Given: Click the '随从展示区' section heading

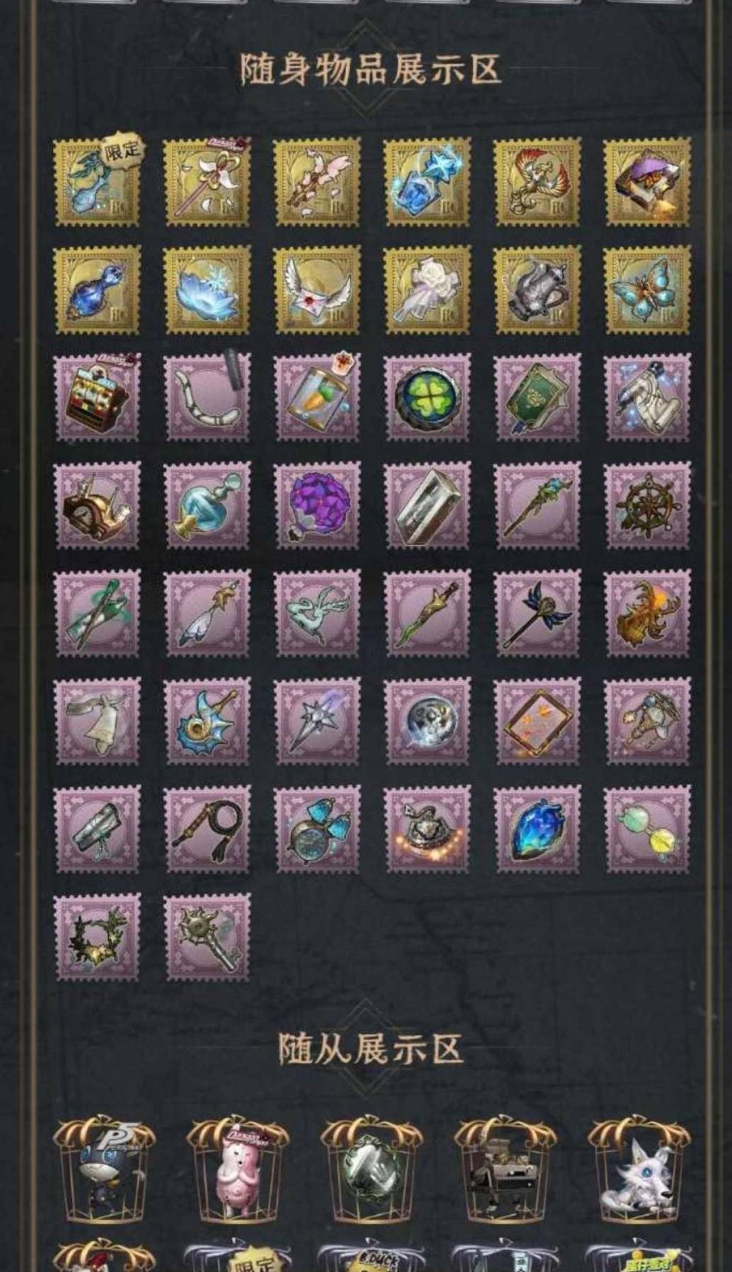Looking at the screenshot, I should point(371,1049).
